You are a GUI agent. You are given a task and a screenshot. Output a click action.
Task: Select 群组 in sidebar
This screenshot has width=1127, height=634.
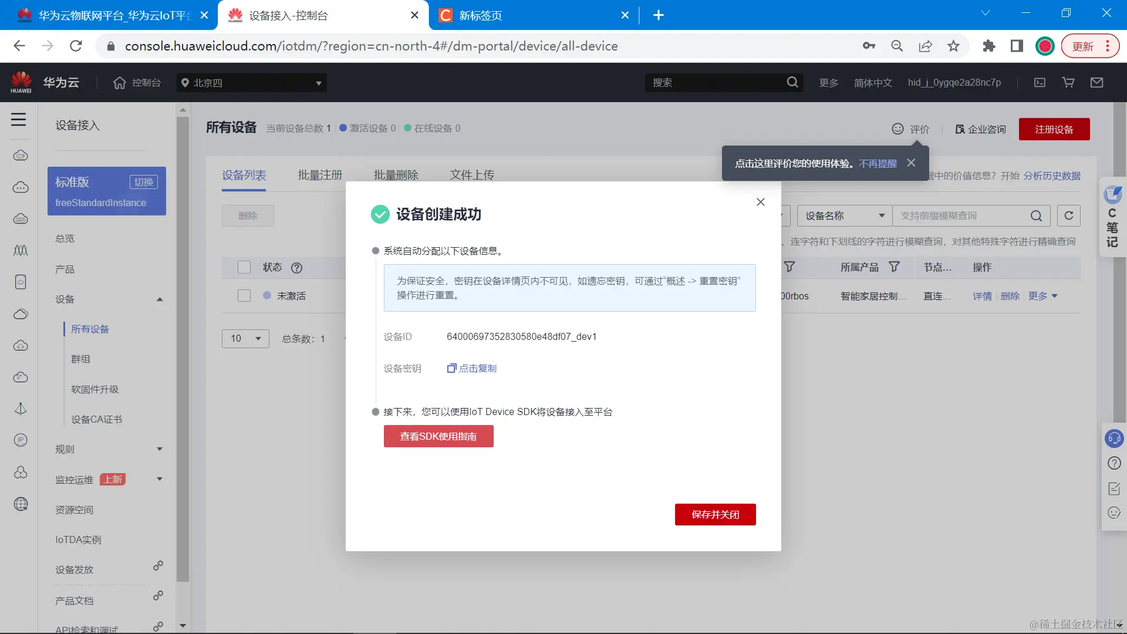pos(80,359)
